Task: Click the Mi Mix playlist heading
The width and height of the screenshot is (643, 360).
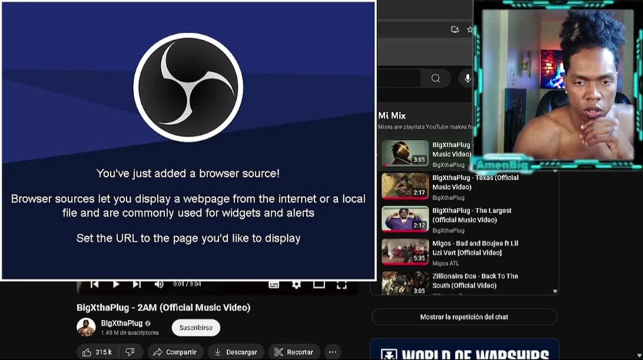Action: click(392, 115)
